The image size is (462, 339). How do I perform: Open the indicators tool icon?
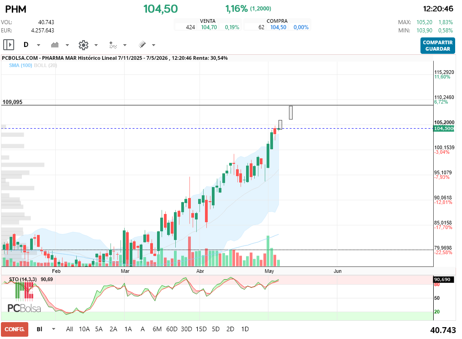(113, 45)
